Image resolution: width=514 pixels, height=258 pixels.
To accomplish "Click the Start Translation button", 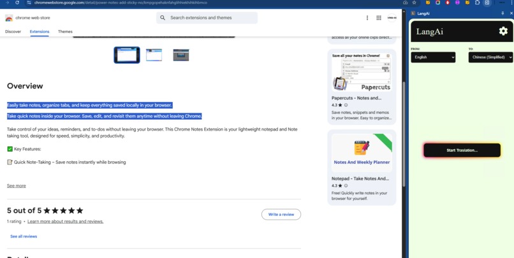I will [462, 150].
